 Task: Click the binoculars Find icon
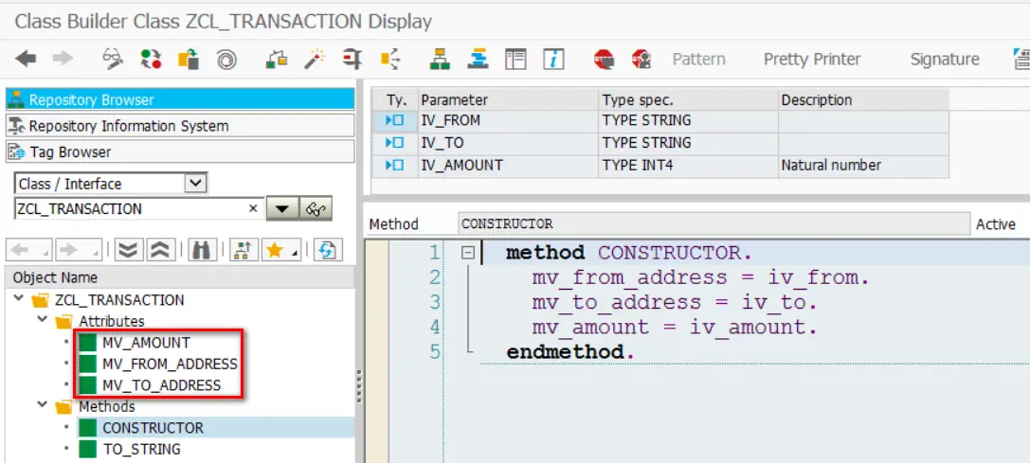click(x=203, y=250)
